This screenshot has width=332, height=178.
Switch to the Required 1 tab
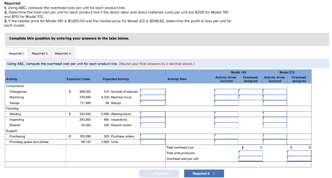pyautogui.click(x=17, y=53)
